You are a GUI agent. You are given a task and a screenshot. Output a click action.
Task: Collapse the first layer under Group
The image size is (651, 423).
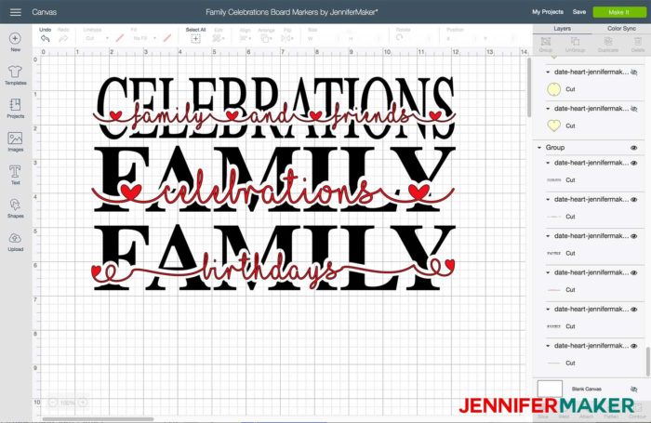click(x=548, y=163)
